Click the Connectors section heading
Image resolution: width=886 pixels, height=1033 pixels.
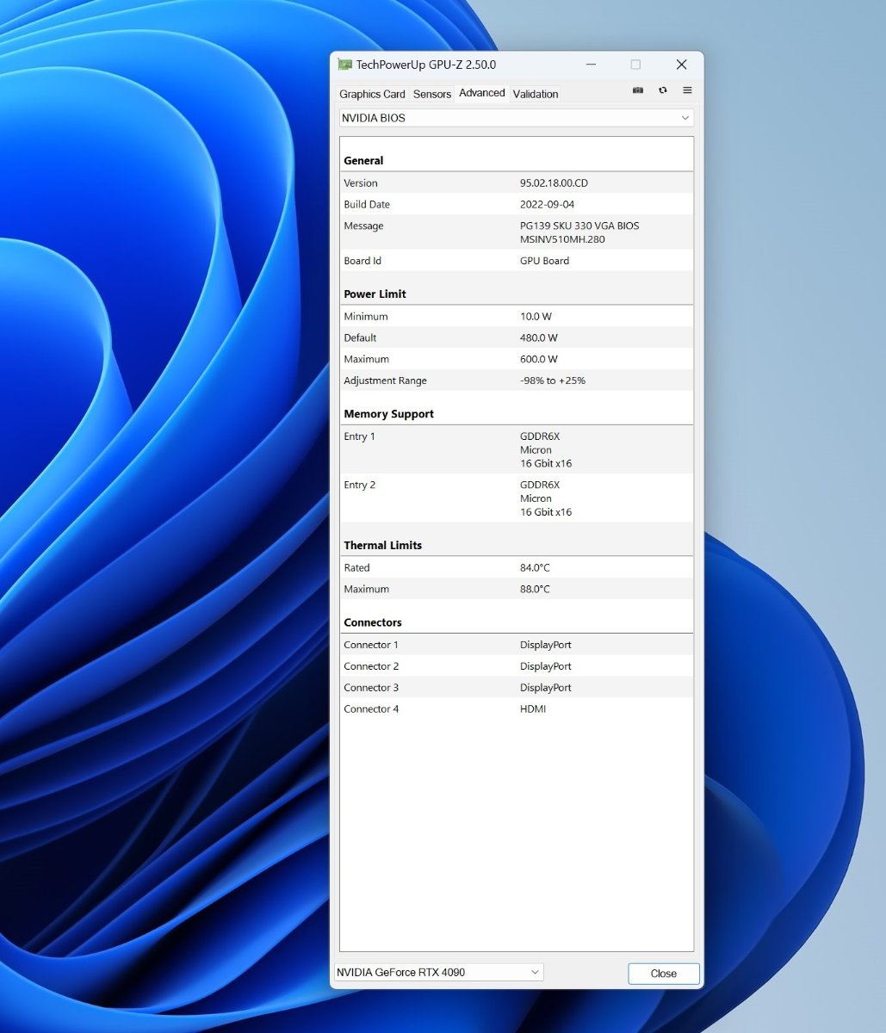[373, 622]
